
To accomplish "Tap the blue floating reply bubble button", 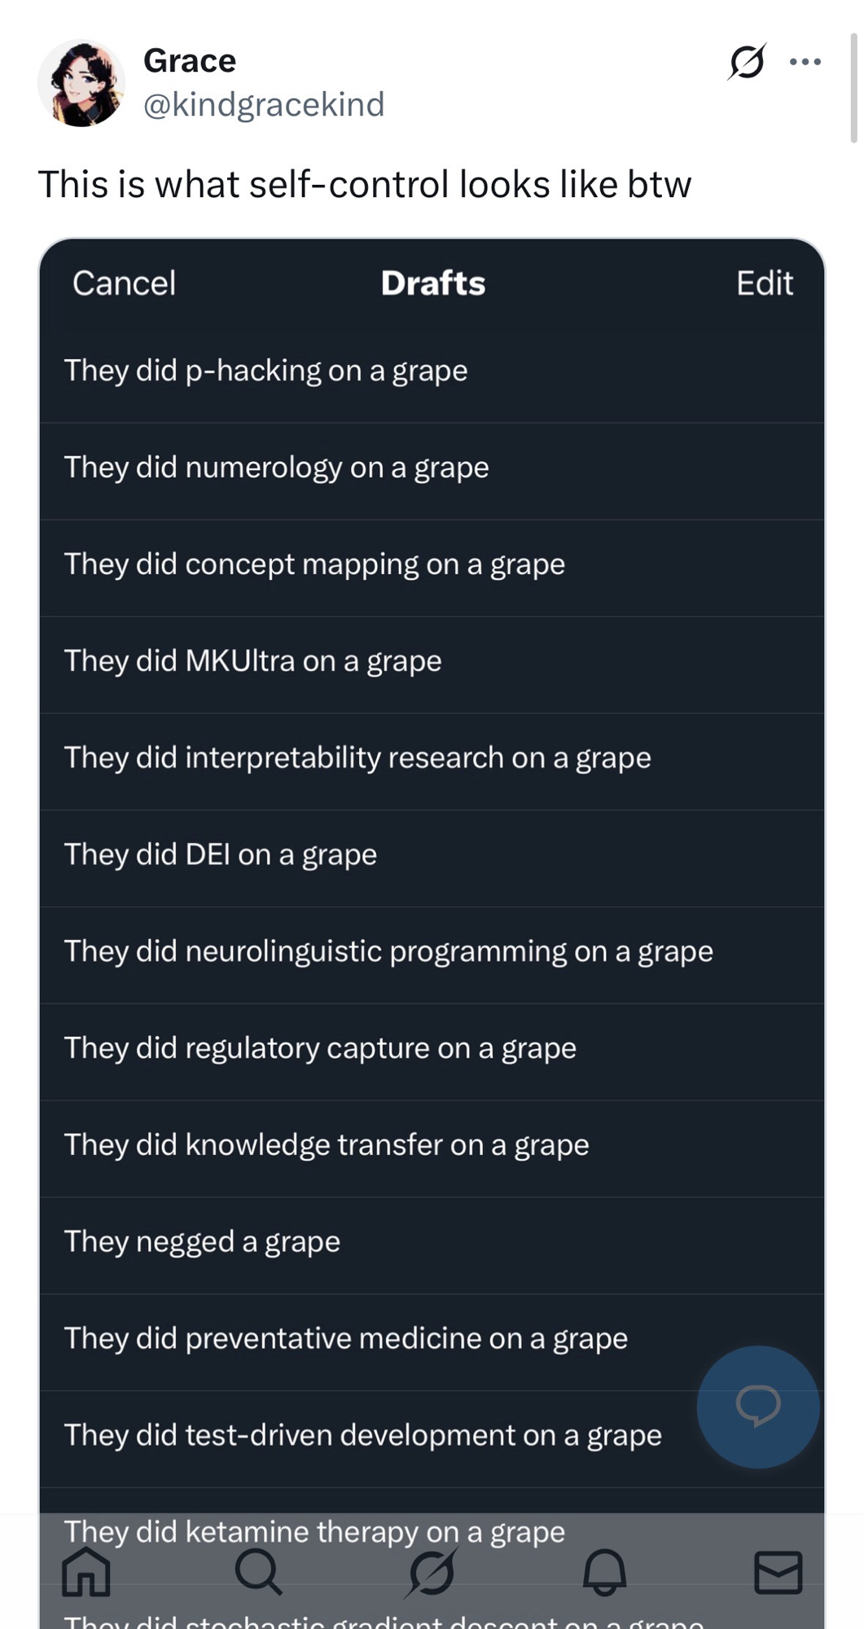I will click(758, 1407).
